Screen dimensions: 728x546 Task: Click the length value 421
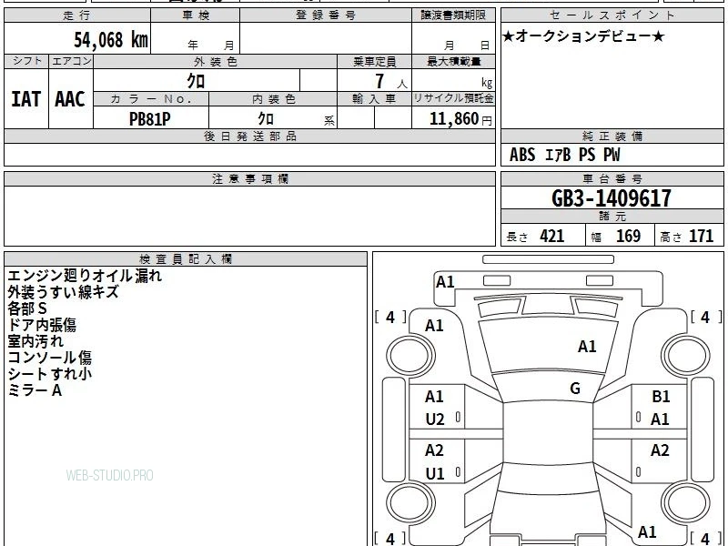coord(552,236)
